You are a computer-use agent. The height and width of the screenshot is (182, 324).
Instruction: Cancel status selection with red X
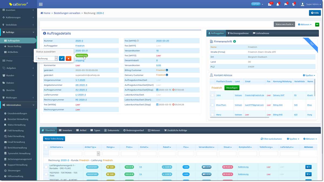(69, 58)
